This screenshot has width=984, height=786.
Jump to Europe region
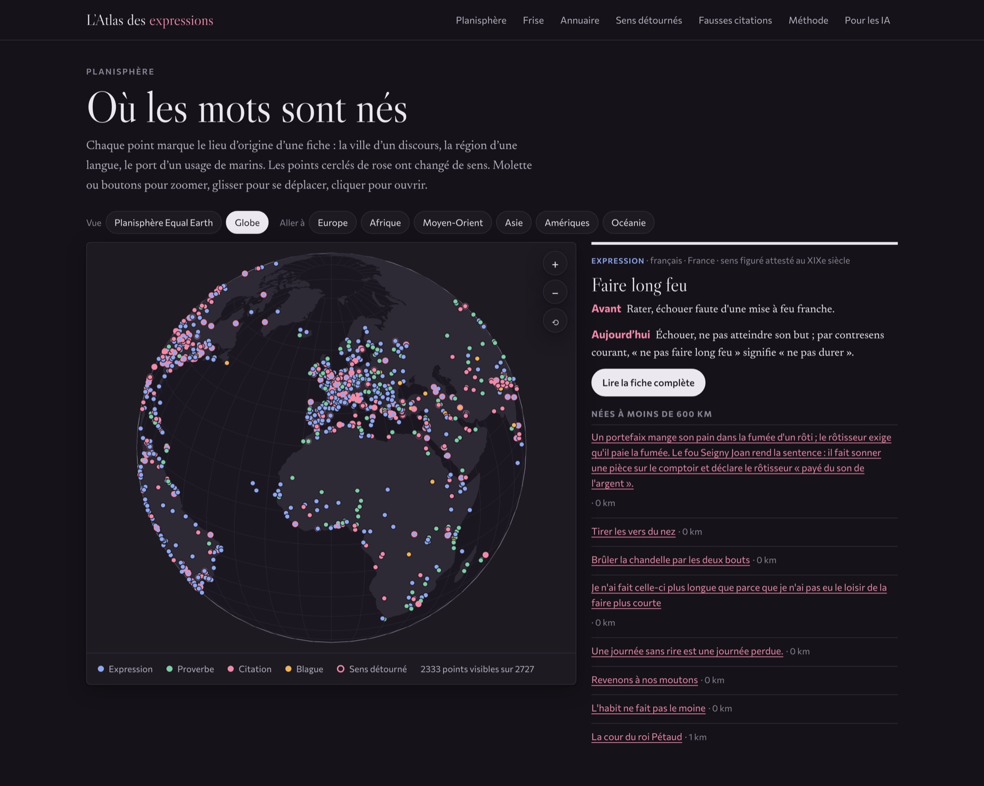332,223
